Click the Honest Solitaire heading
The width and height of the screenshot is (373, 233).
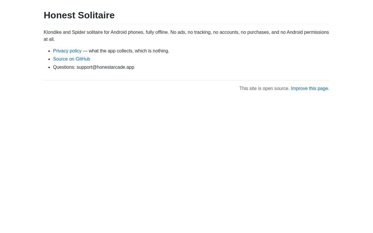click(x=79, y=15)
